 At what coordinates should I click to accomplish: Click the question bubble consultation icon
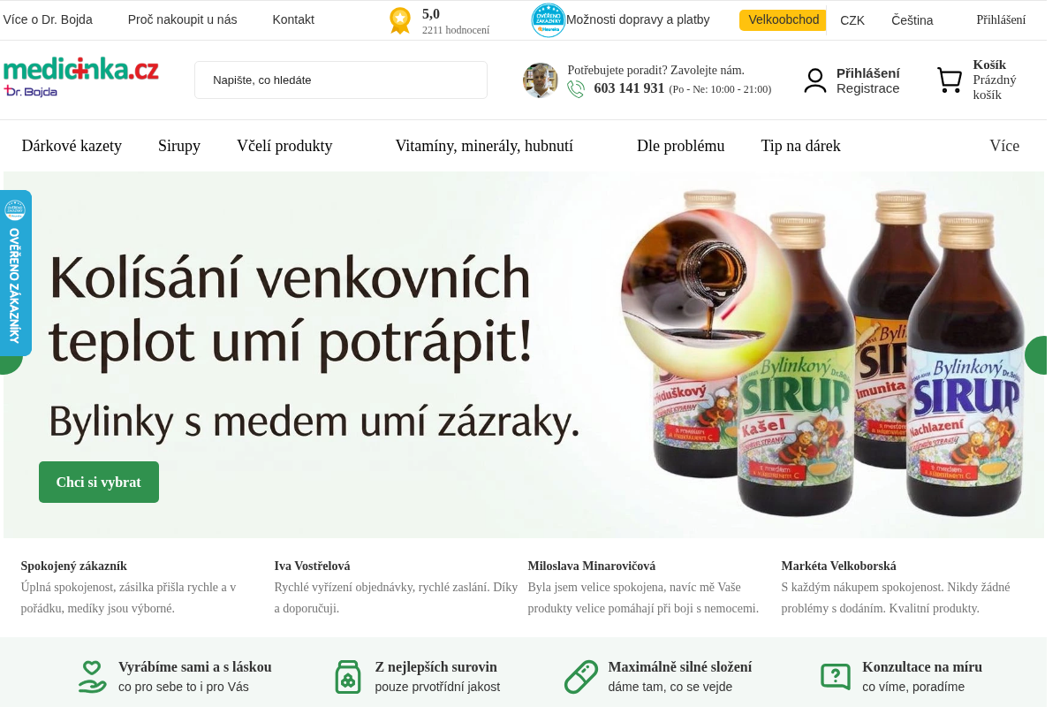click(836, 677)
